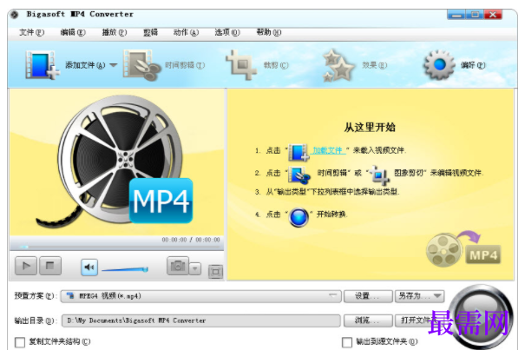Open the Effect (效果) stars tool
Screen dimensions: 525x350
click(338, 65)
